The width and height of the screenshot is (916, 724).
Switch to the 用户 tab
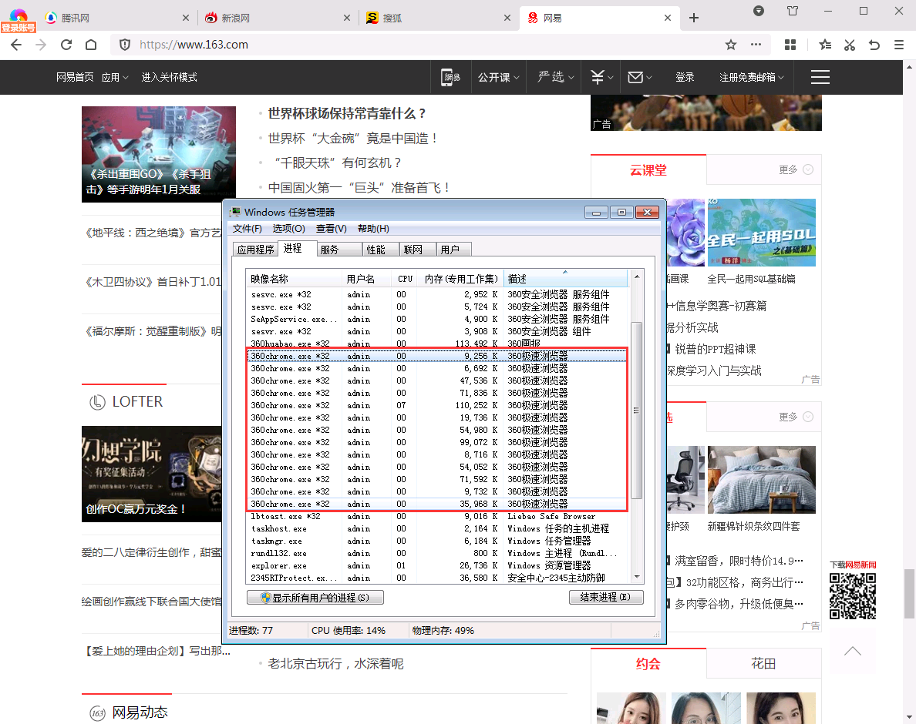(454, 250)
